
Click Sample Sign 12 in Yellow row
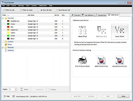coord(33,33)
